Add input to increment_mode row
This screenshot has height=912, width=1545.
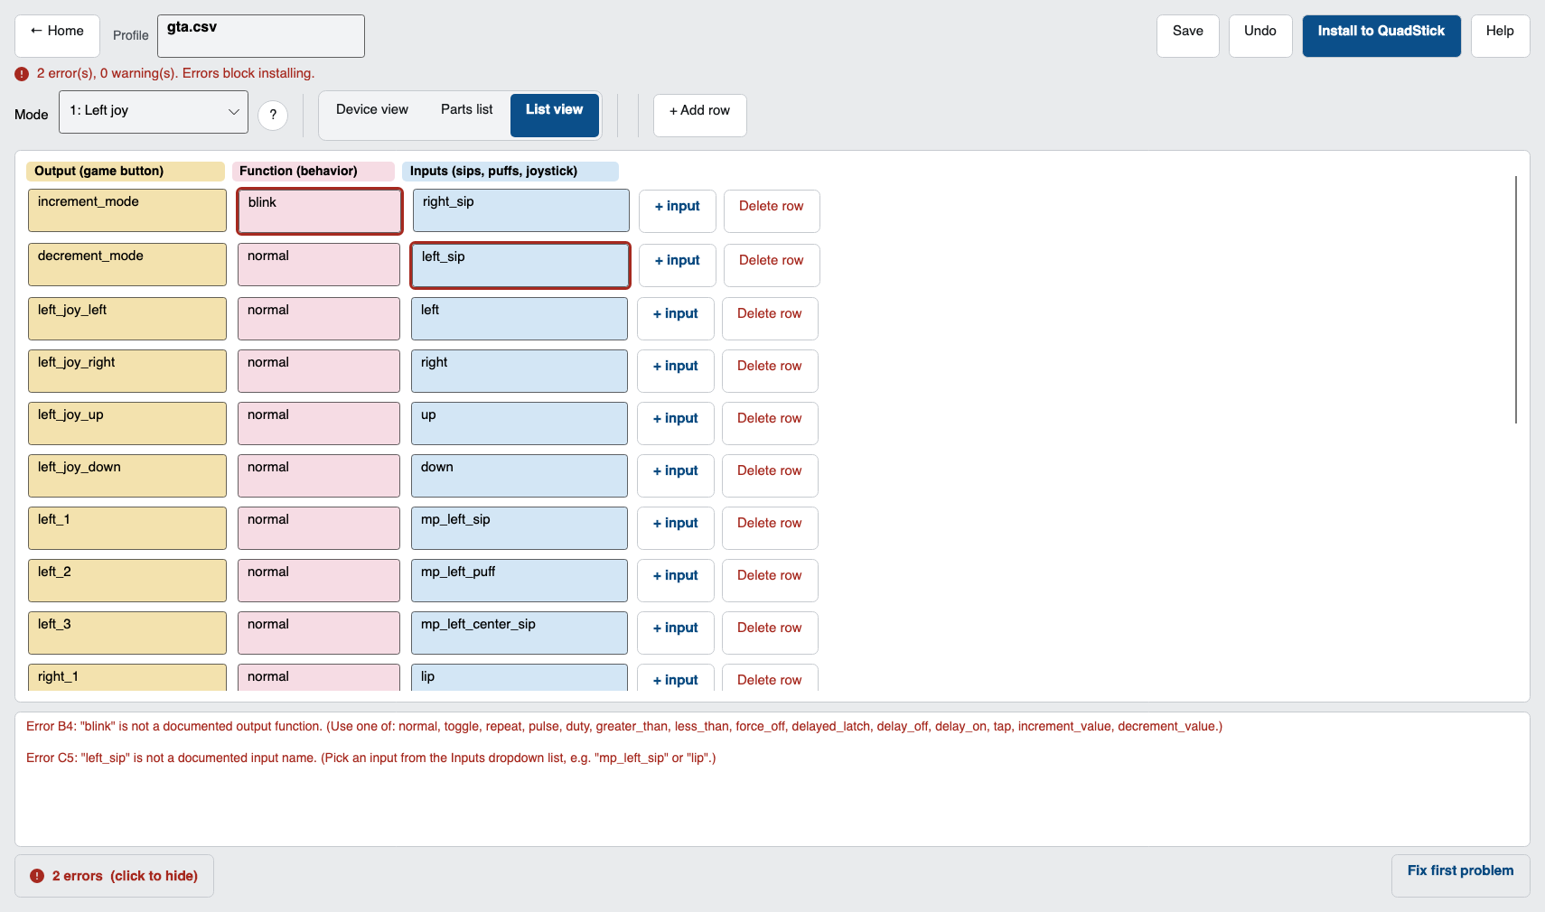tap(678, 211)
